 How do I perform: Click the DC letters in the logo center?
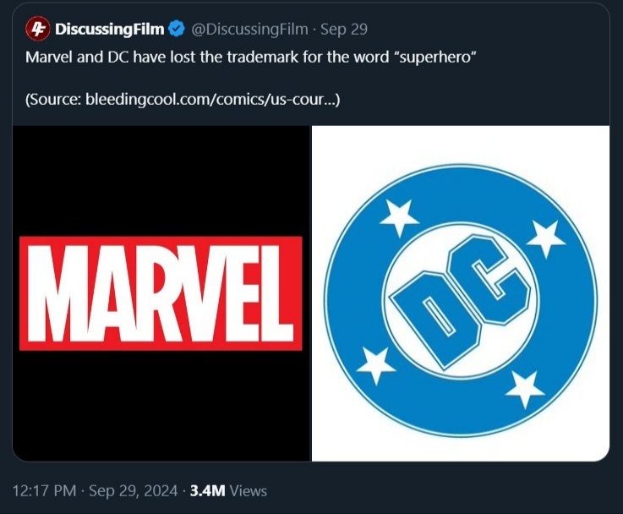pos(462,302)
